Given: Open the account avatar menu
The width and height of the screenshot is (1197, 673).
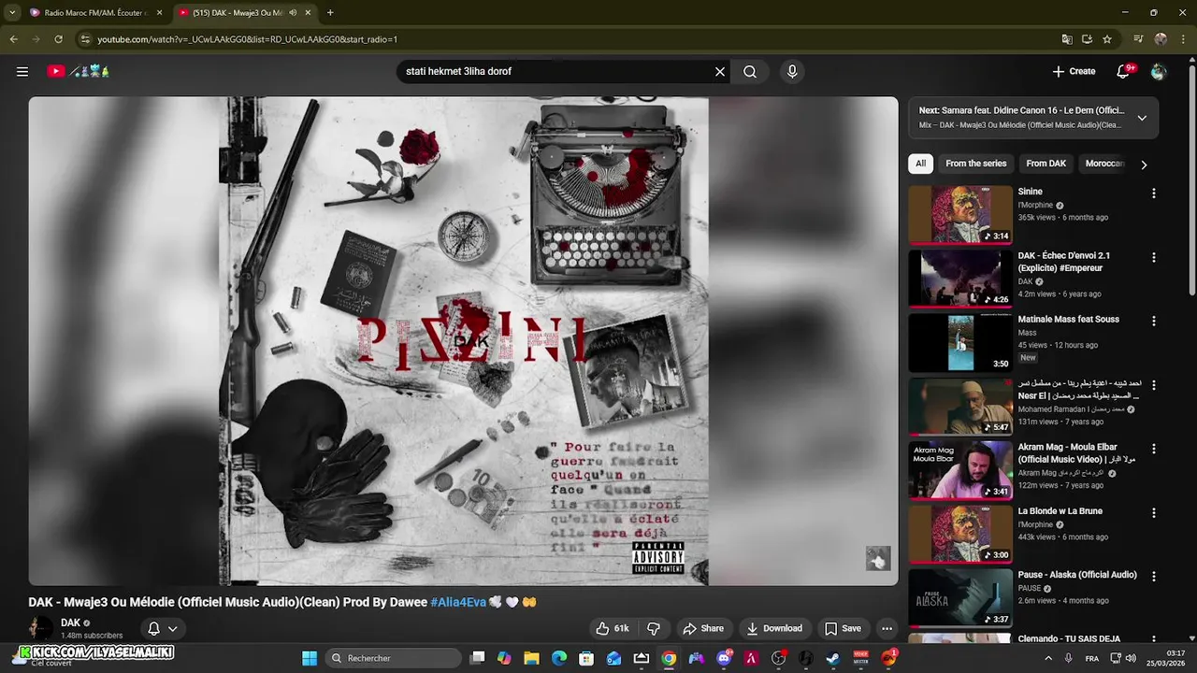Looking at the screenshot, I should [1159, 71].
